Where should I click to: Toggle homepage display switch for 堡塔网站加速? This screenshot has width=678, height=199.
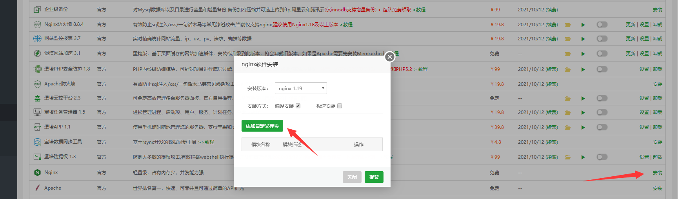click(x=602, y=53)
